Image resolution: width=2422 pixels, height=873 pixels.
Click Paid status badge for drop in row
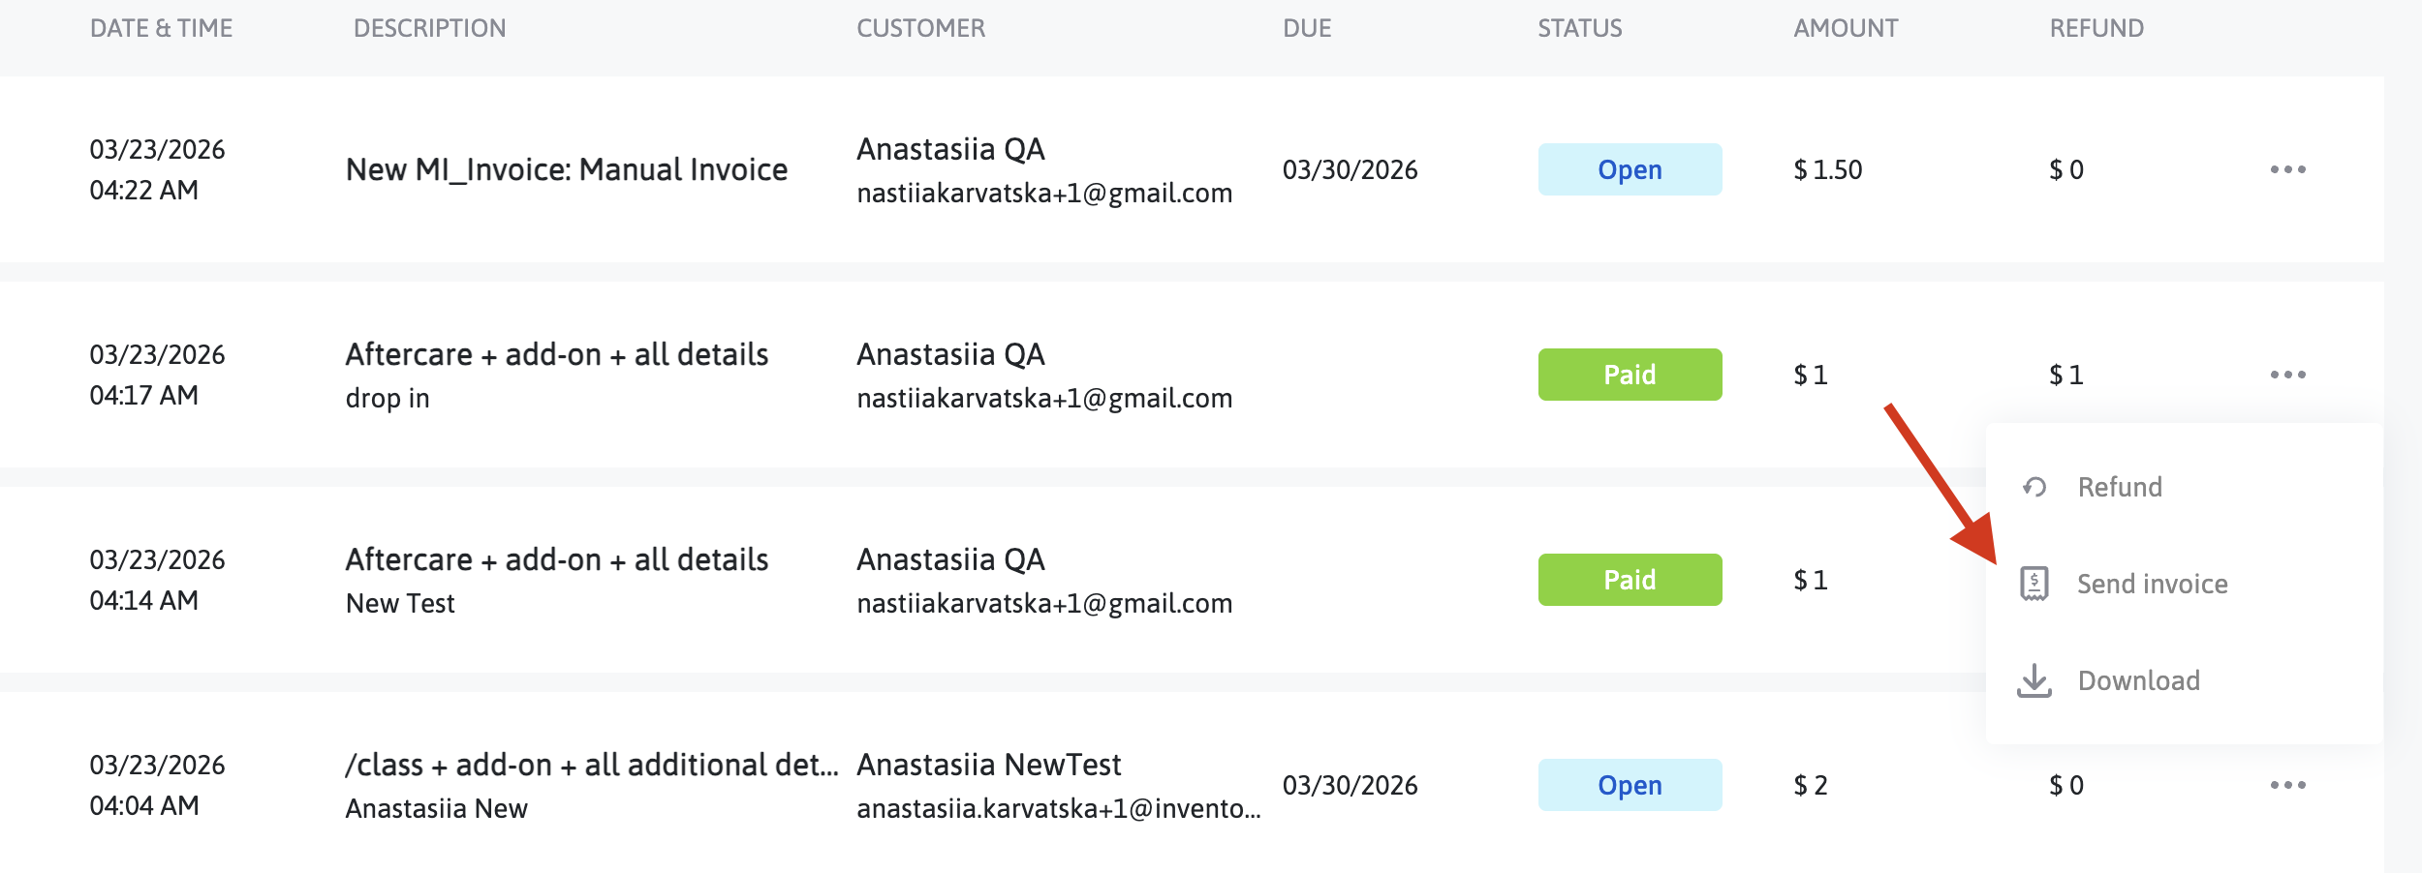pos(1630,375)
